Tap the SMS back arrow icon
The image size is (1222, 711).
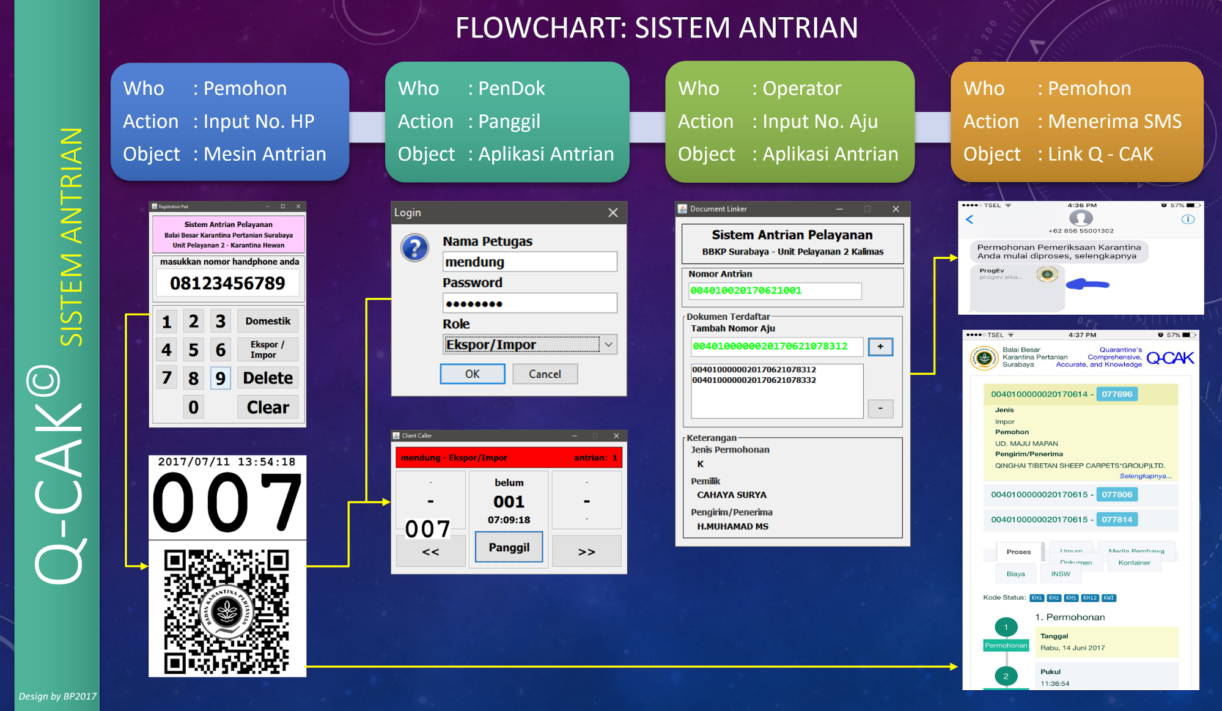970,219
